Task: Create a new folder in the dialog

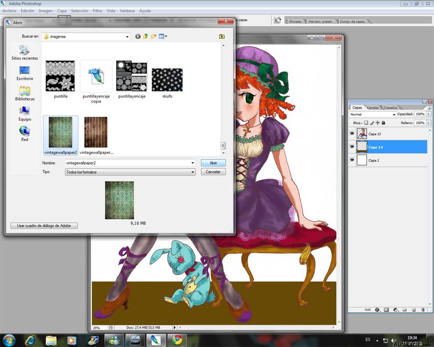Action: (153, 36)
